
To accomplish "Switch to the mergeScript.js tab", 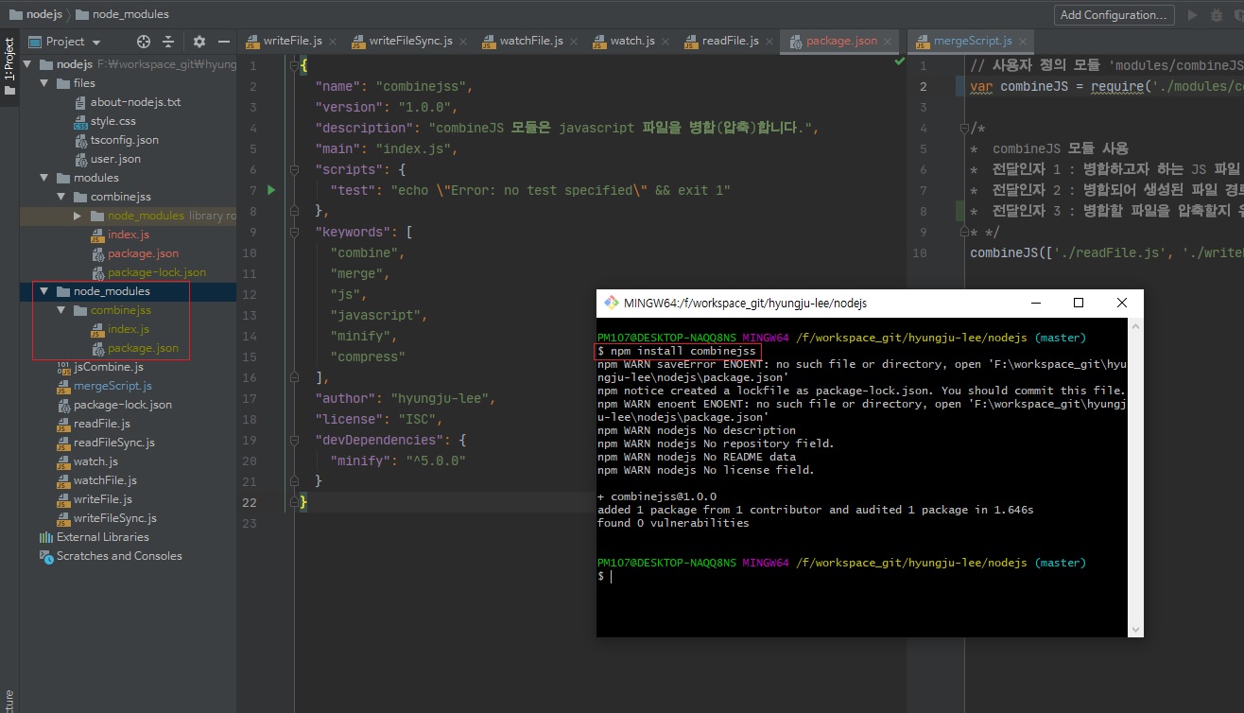I will coord(972,42).
